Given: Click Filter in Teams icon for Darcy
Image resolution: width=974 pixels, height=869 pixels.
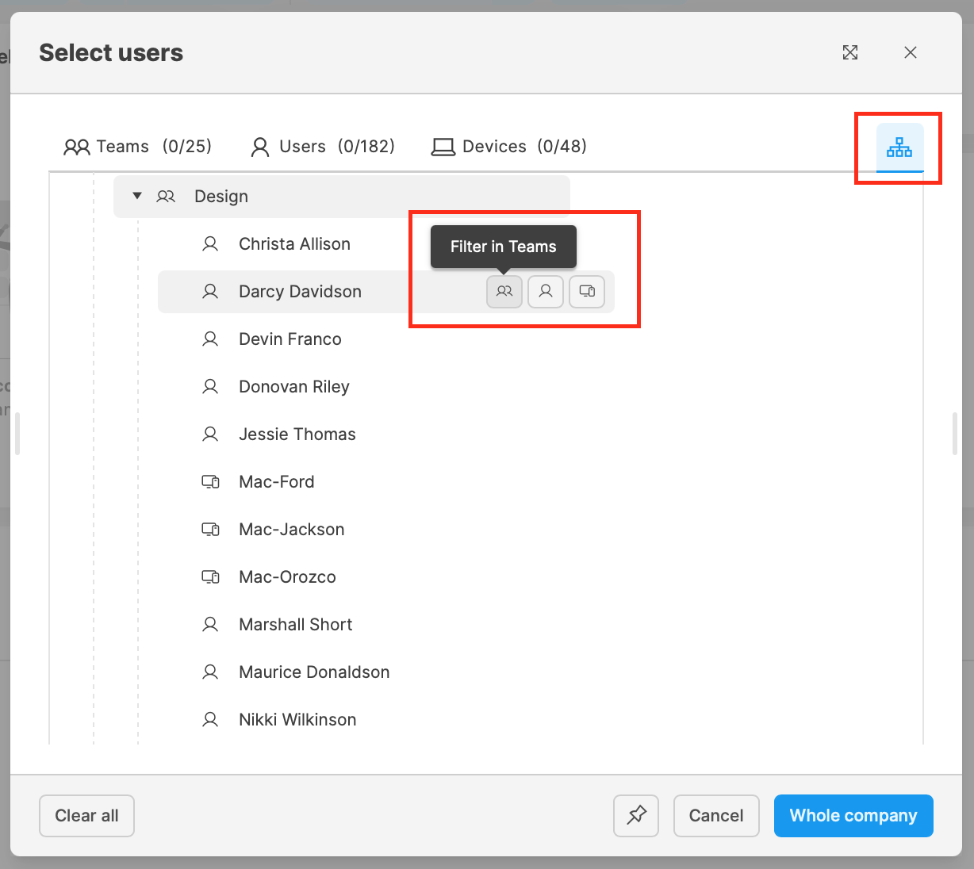Looking at the screenshot, I should [x=504, y=292].
